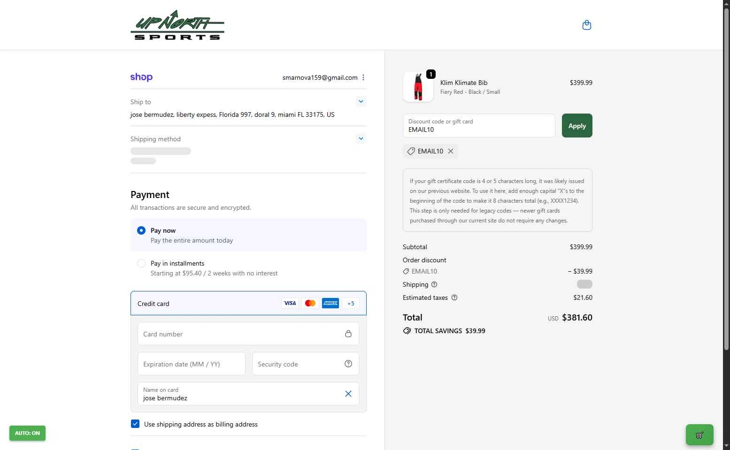
Task: Click the shipping address text line
Action: pyautogui.click(x=232, y=114)
